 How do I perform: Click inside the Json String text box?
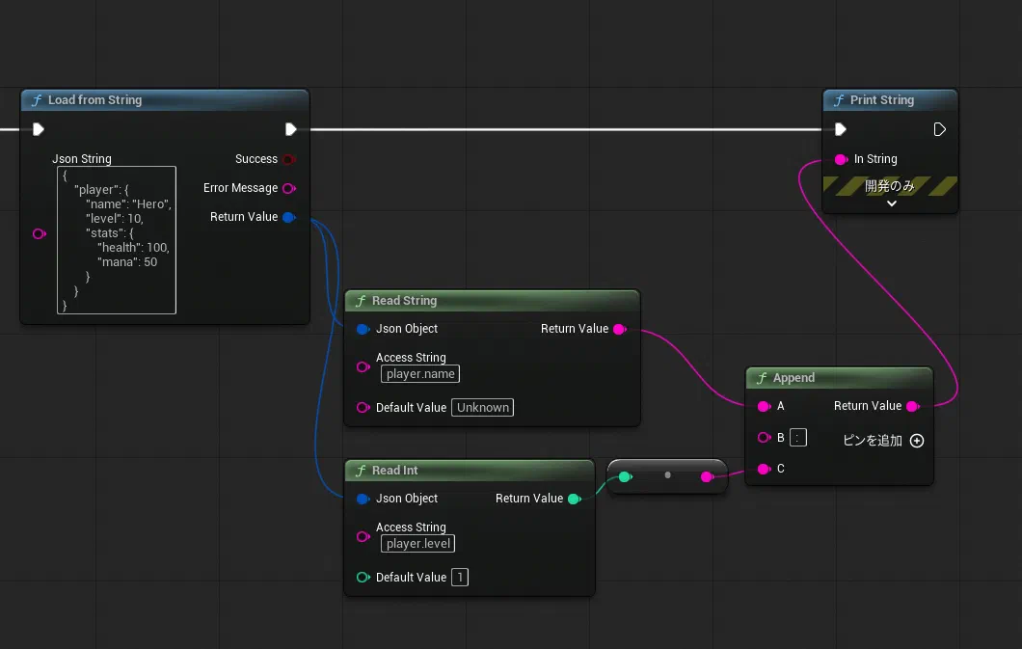[x=117, y=240]
